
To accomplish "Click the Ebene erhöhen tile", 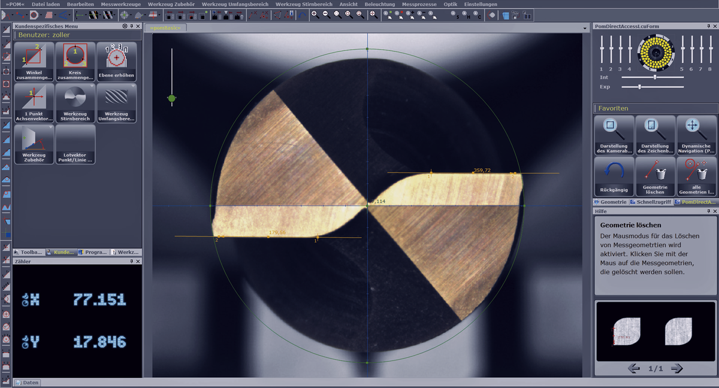I will pos(116,62).
